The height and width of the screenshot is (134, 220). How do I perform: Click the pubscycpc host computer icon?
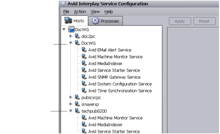[x=77, y=97]
